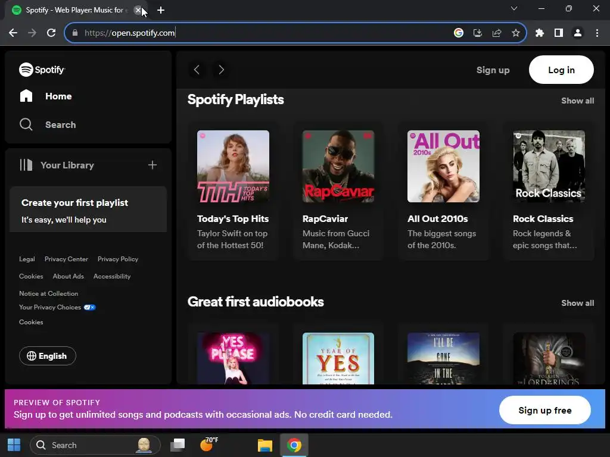This screenshot has height=457, width=610.
Task: Click the Chrome taskbar icon
Action: [x=294, y=445]
